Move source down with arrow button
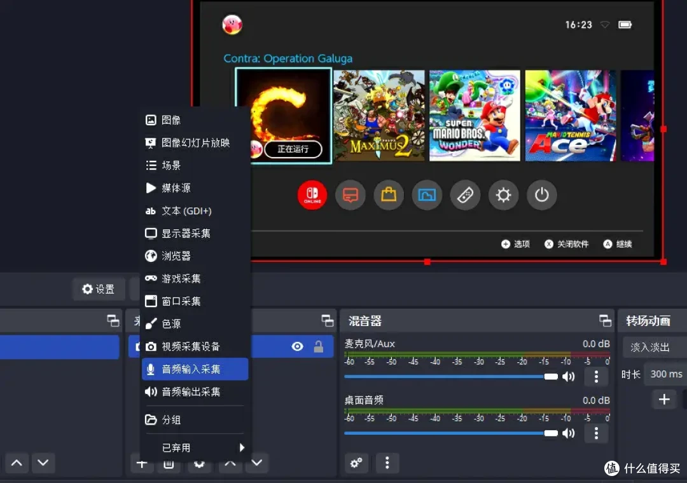This screenshot has width=687, height=483. coord(257,463)
